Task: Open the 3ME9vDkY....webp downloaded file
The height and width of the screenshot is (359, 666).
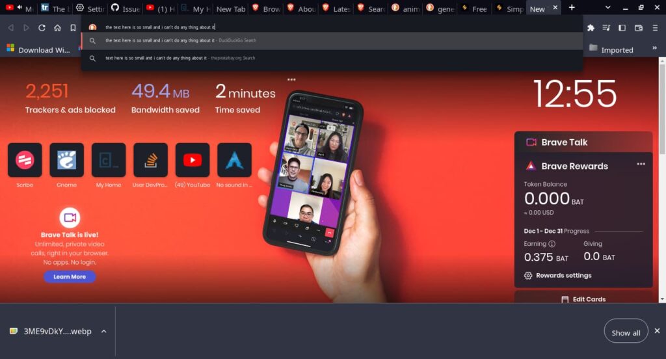Action: point(51,332)
